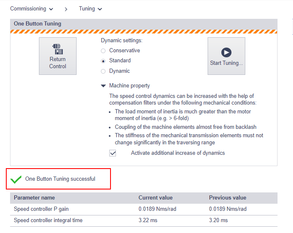This screenshot has width=293, height=233.
Task: Click the Parameter name column header
Action: coord(34,198)
